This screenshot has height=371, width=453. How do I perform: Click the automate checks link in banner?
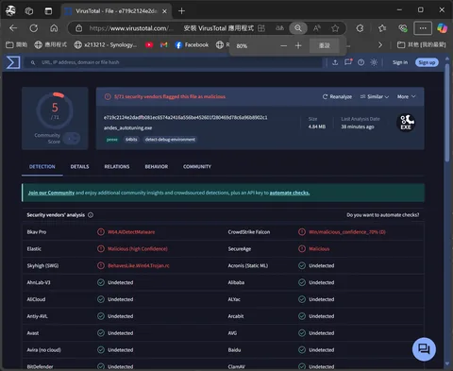[x=290, y=193]
